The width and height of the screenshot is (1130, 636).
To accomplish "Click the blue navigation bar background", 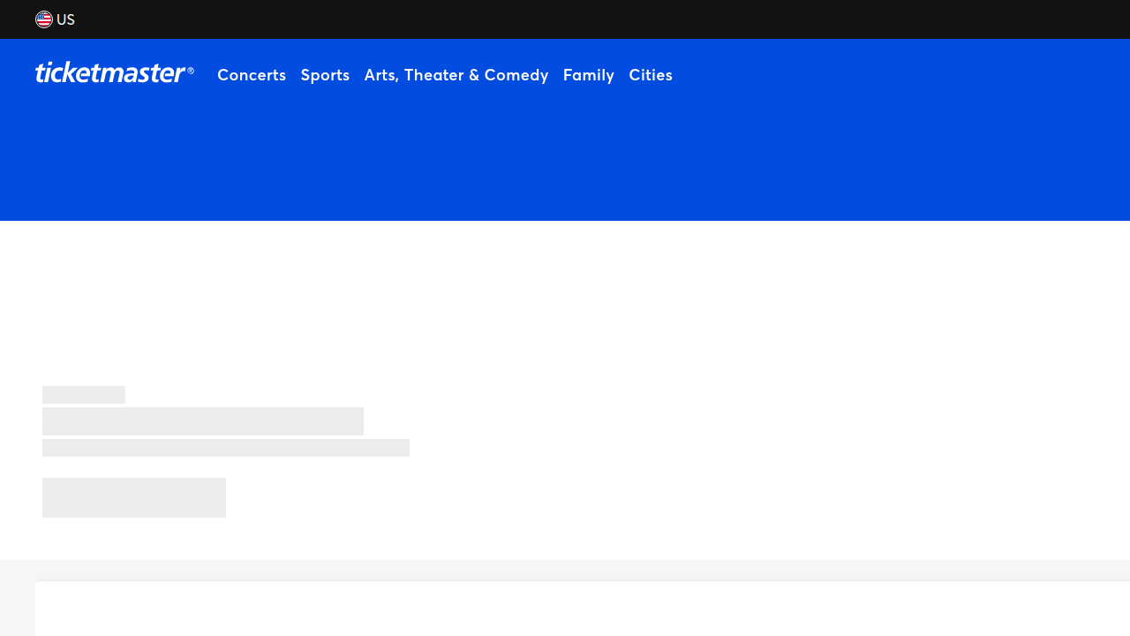I will coord(839,75).
